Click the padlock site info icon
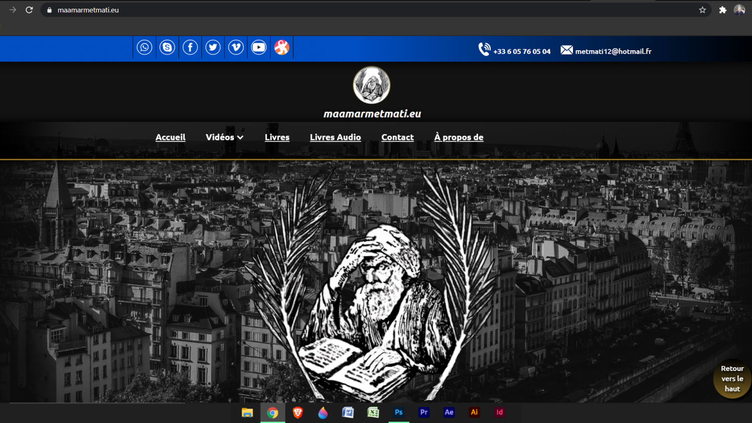752x423 pixels. tap(49, 10)
